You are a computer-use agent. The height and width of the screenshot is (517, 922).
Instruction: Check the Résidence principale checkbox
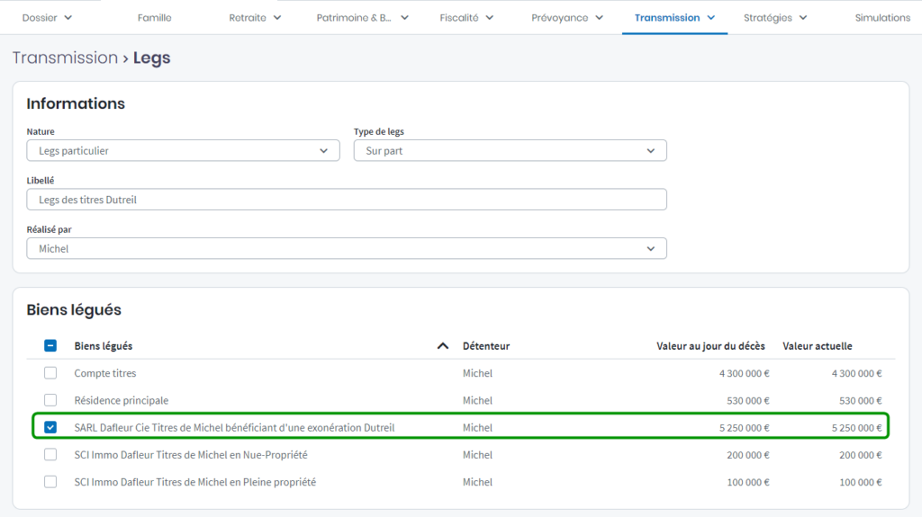coord(50,400)
